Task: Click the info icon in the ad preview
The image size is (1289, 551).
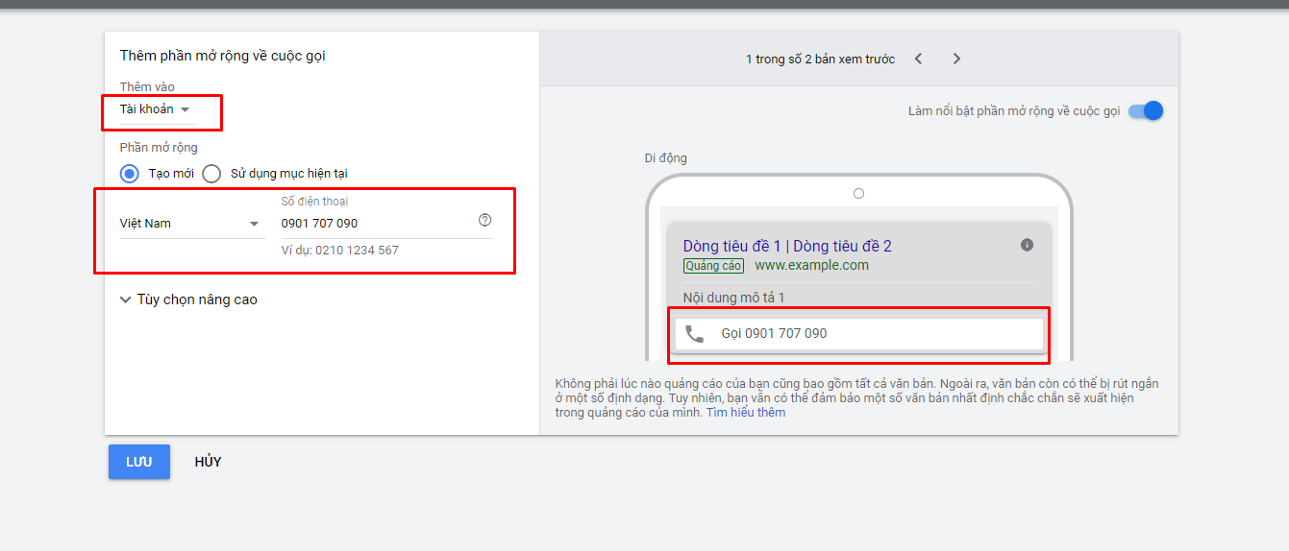Action: coord(1027,245)
